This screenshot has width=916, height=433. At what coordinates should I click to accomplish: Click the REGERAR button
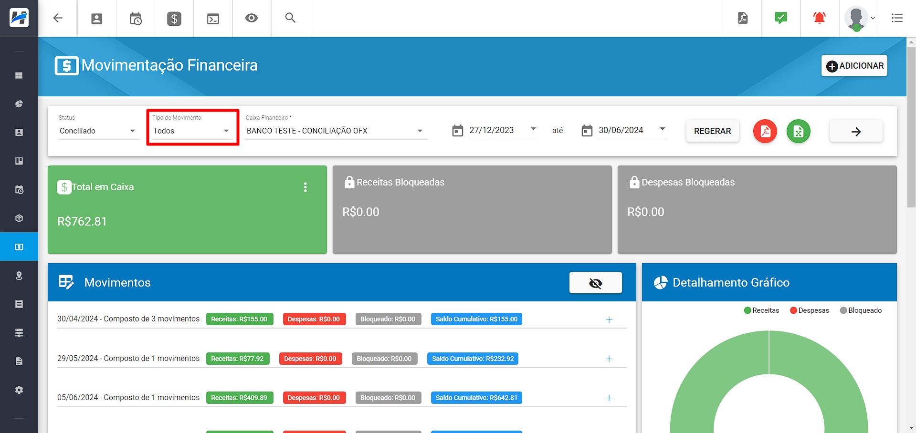click(712, 131)
